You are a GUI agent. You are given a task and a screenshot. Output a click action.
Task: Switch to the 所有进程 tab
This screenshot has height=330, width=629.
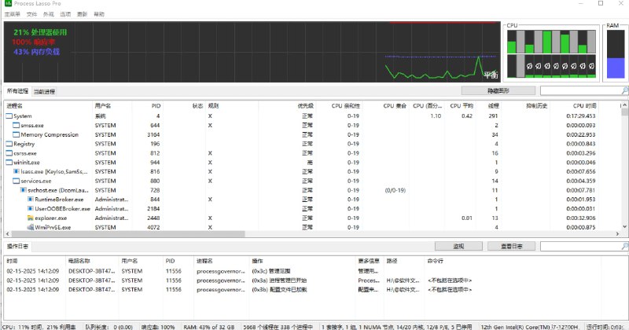[x=17, y=91]
